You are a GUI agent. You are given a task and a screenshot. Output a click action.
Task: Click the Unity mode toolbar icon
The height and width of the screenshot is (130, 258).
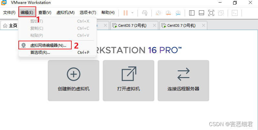[221, 13]
